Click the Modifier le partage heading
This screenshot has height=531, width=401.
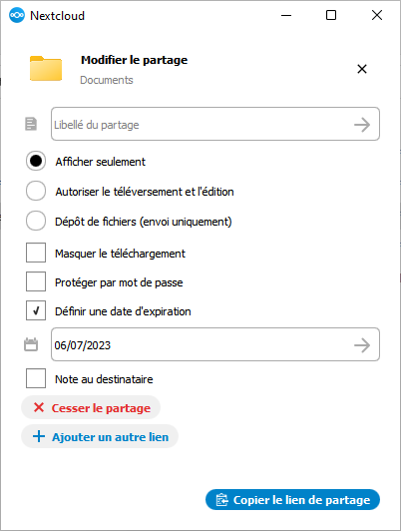click(x=134, y=60)
